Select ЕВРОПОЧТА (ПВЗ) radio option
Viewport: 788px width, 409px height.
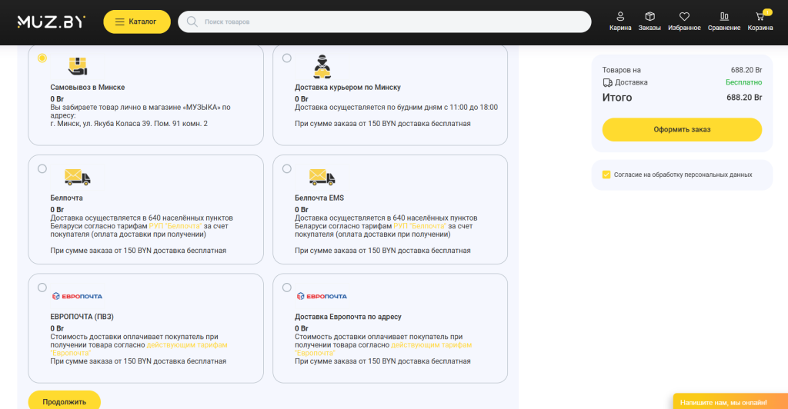click(x=42, y=288)
